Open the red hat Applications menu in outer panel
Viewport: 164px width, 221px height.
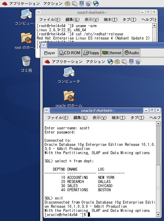21,4
